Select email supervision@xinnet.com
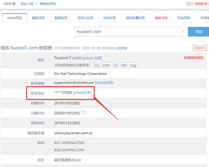 point(74,82)
